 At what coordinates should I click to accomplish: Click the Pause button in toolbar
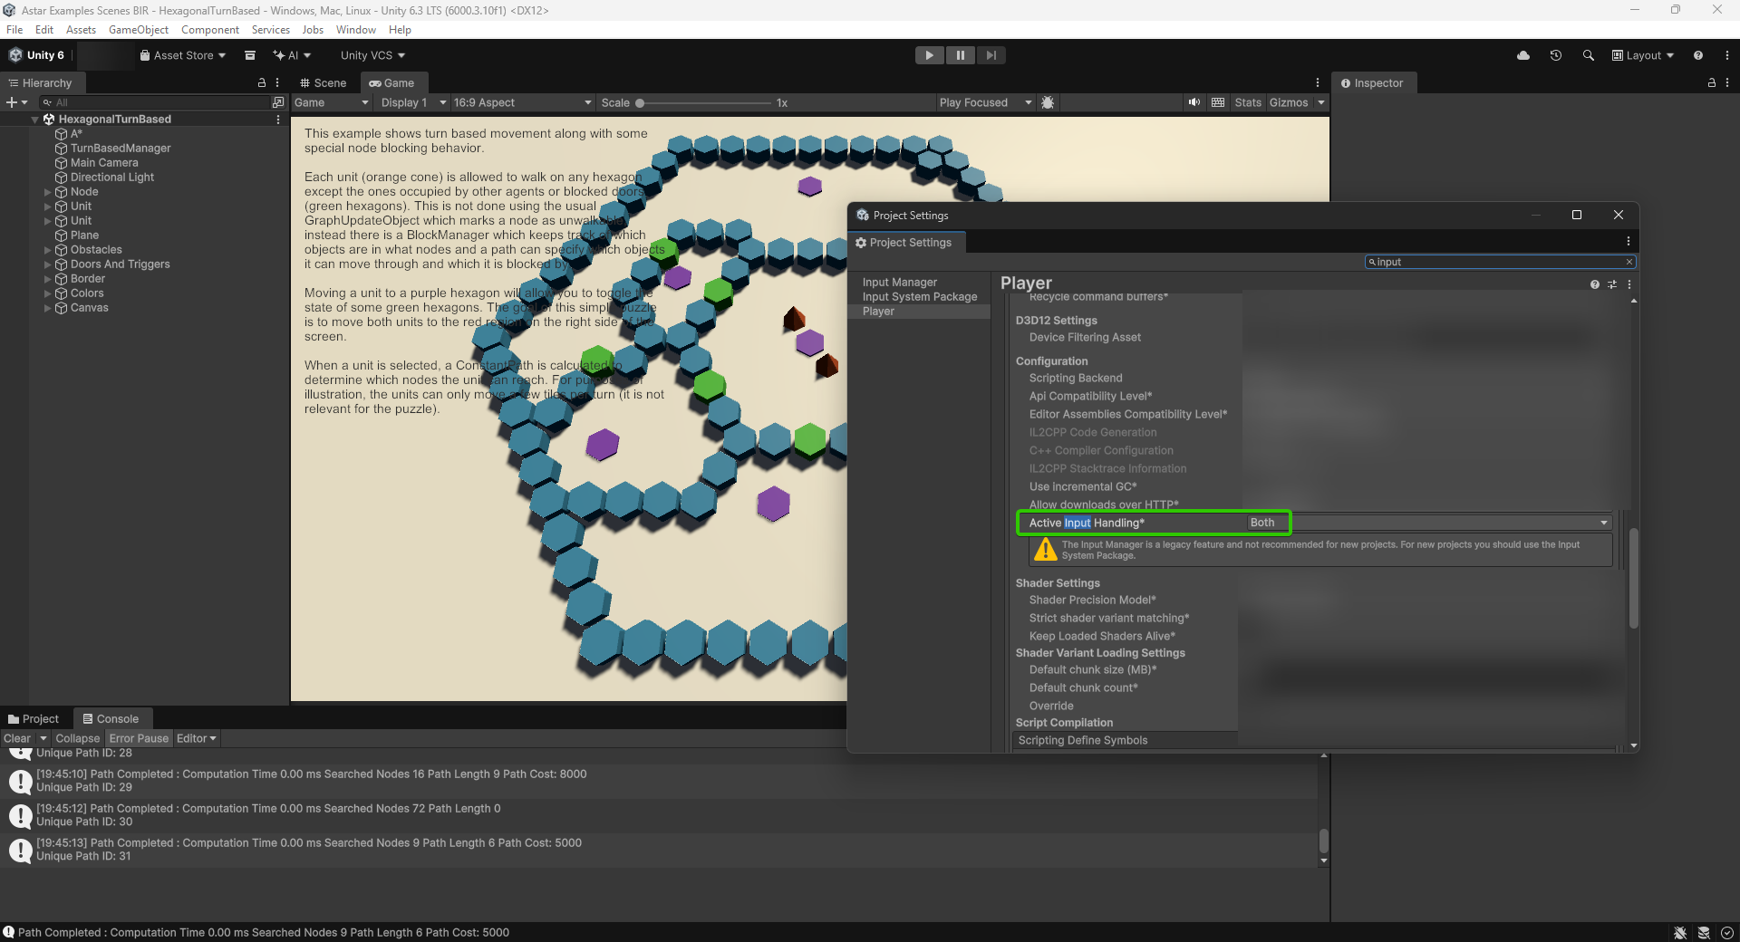tap(960, 55)
